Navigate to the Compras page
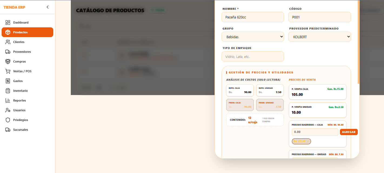 point(27,61)
